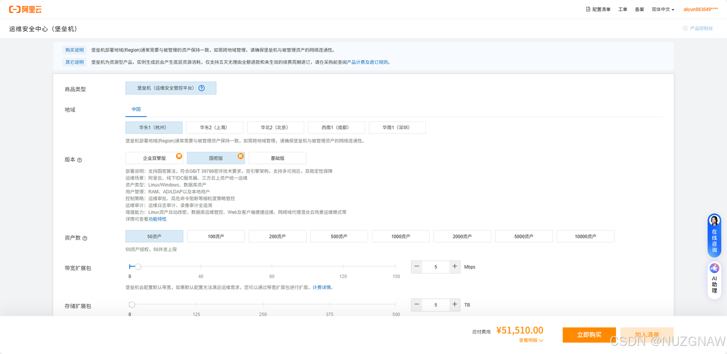Select 2000资产 asset count
Viewport: 727px width, 354px height.
pos(462,236)
